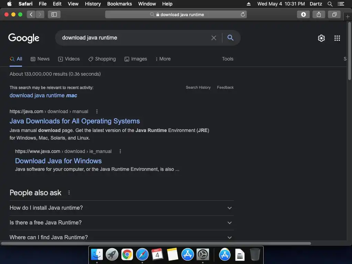
Task: Open the Google apps grid
Action: click(x=337, y=38)
